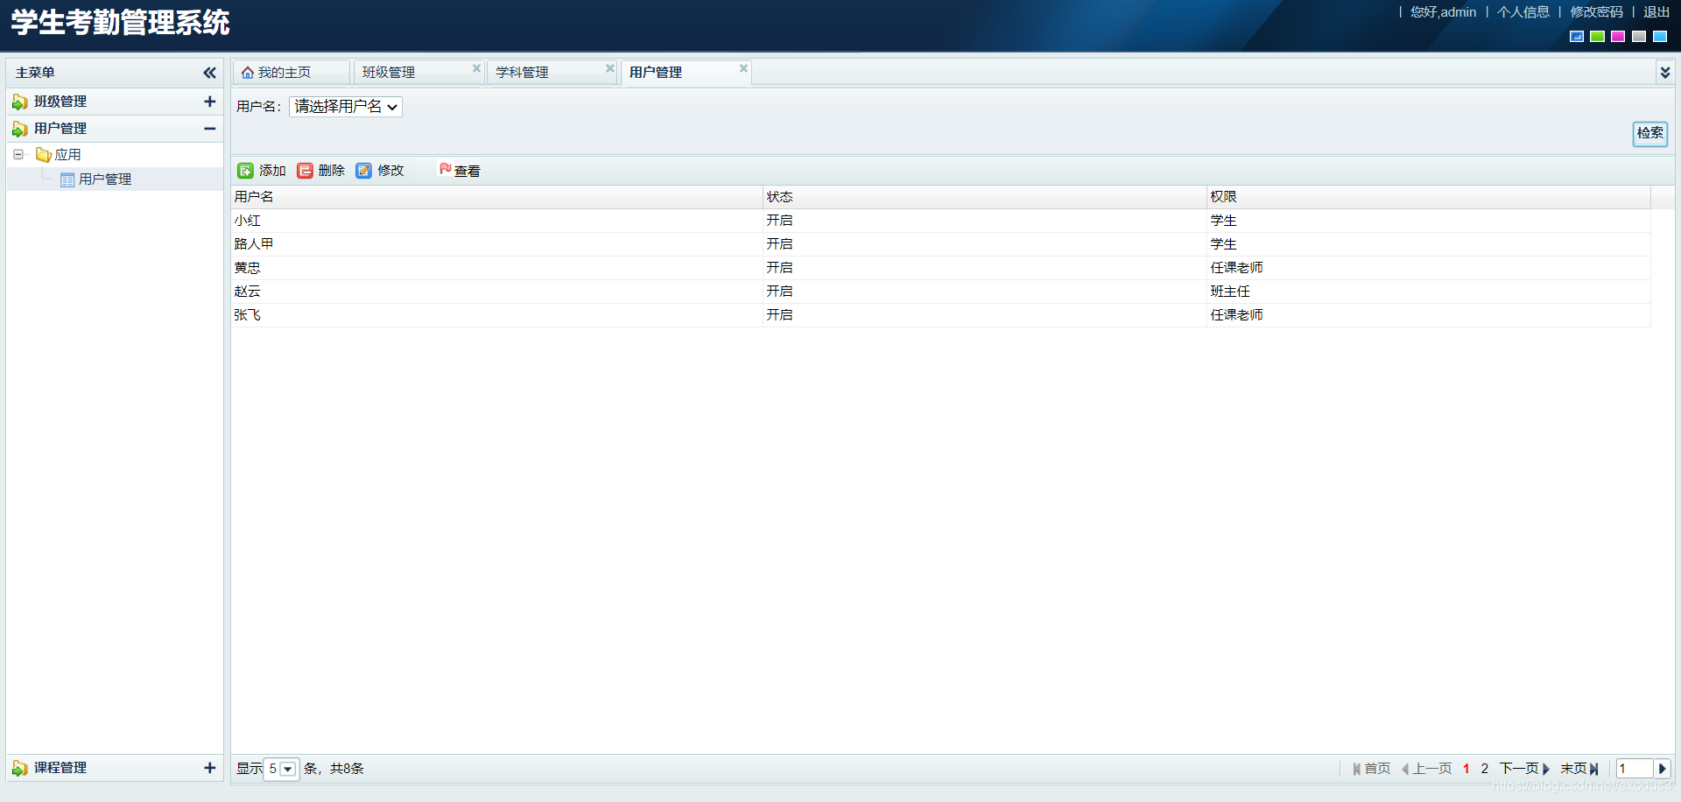The height and width of the screenshot is (802, 1681).
Task: Open 修改密码 link in header
Action: [1596, 12]
